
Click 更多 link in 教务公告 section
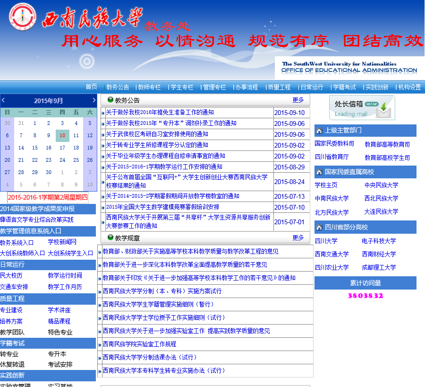pyautogui.click(x=298, y=100)
